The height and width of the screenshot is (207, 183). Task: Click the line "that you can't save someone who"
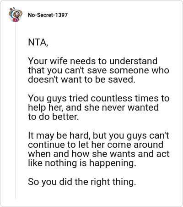point(98,70)
